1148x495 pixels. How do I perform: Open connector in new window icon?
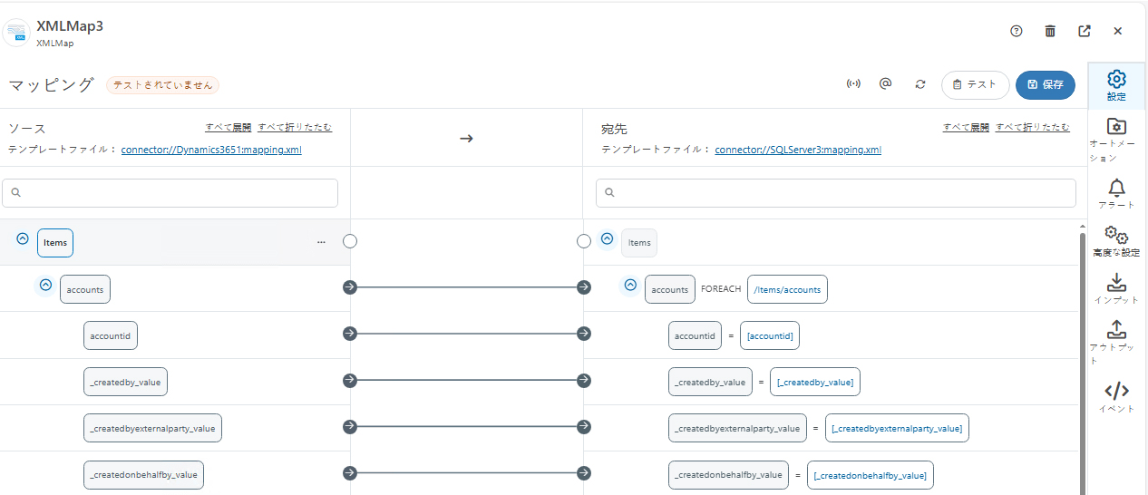pos(1085,31)
